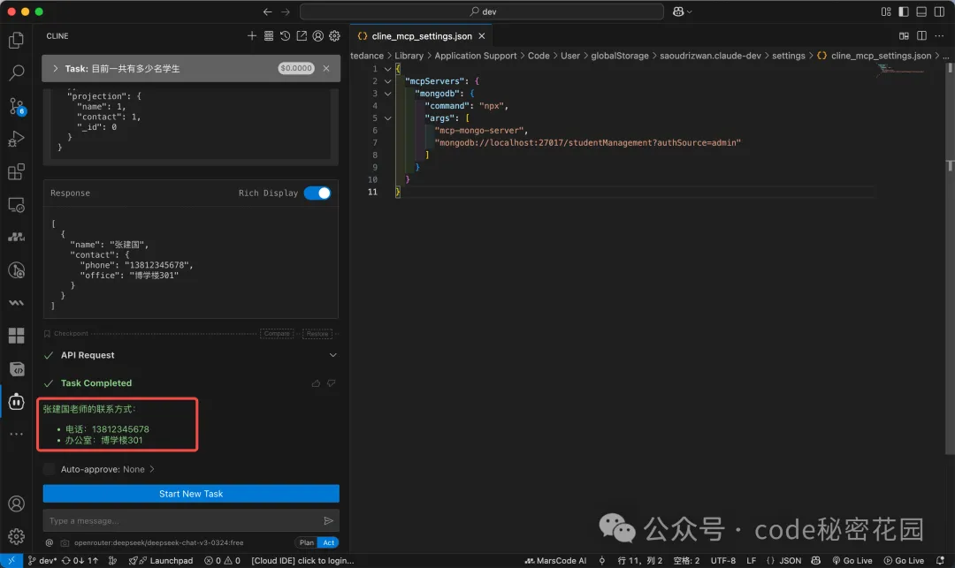The image size is (955, 568).
Task: Go back with navigation arrow
Action: point(267,11)
